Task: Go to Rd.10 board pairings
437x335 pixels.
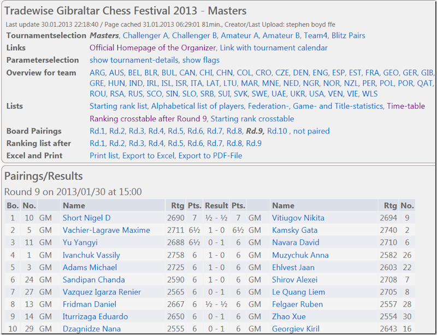Action: click(277, 131)
